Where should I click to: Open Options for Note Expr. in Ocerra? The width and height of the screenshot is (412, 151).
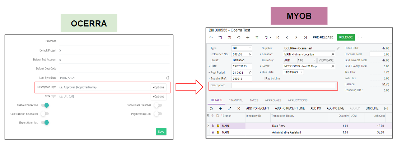pos(158,97)
